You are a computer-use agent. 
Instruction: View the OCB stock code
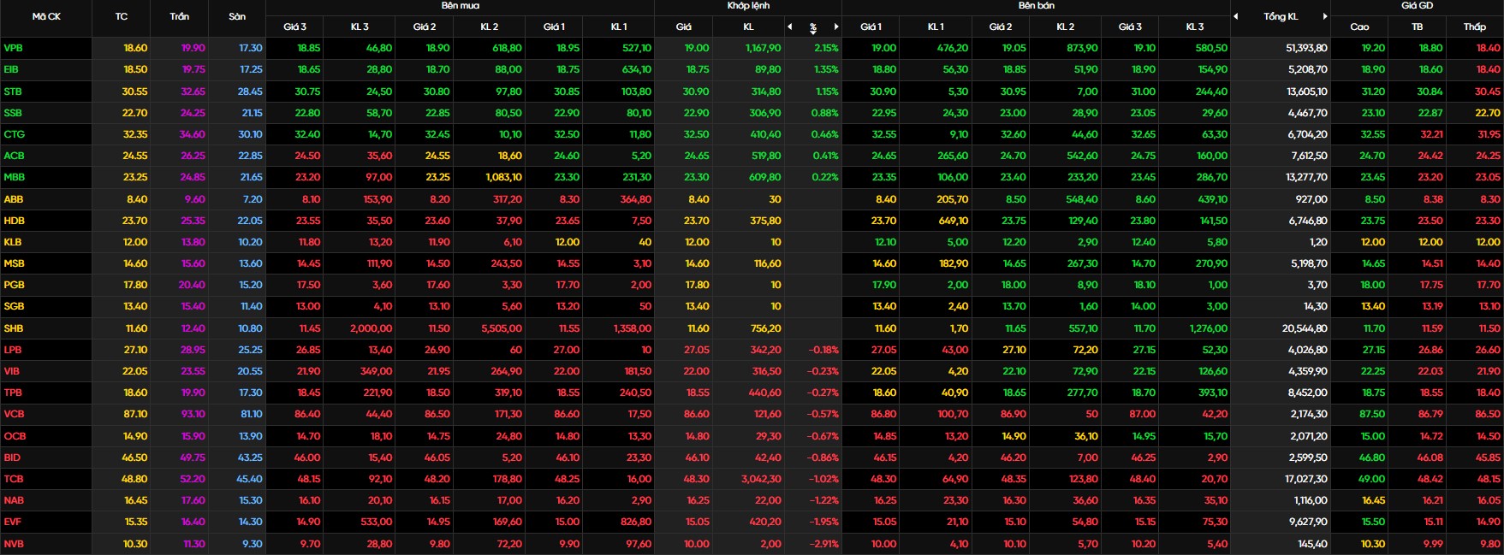[x=15, y=436]
